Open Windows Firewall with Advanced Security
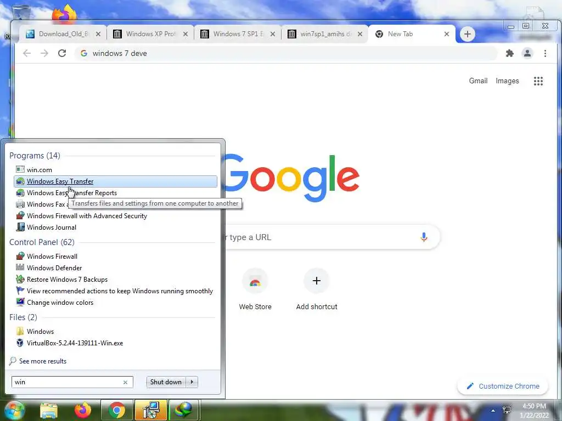Screen dimensions: 562x421 (x=87, y=215)
